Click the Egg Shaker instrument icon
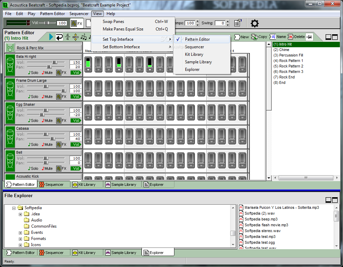343x267 pixels. 10,113
